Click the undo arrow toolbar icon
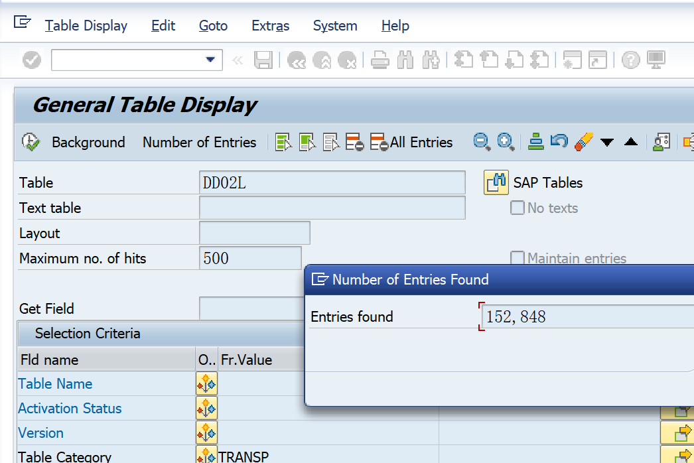The width and height of the screenshot is (694, 463). 559,142
